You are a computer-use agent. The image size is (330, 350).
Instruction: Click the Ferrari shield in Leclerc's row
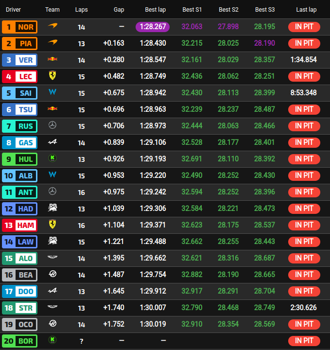[x=52, y=75]
